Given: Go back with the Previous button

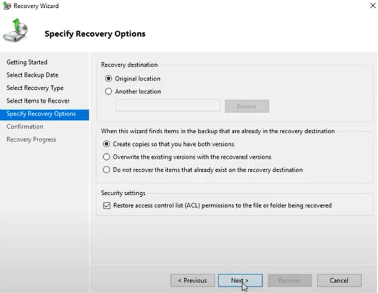Looking at the screenshot, I should click(x=192, y=281).
